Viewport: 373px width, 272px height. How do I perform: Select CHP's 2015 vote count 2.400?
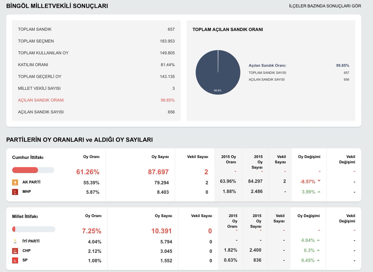255,250
